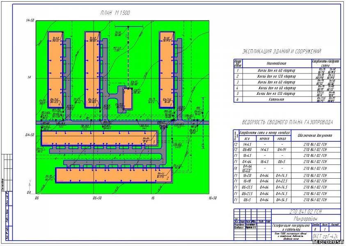Click the '0Б+5' end cell in the '0А+64' axis row
Screen dimensions: 346x246
click(x=282, y=162)
